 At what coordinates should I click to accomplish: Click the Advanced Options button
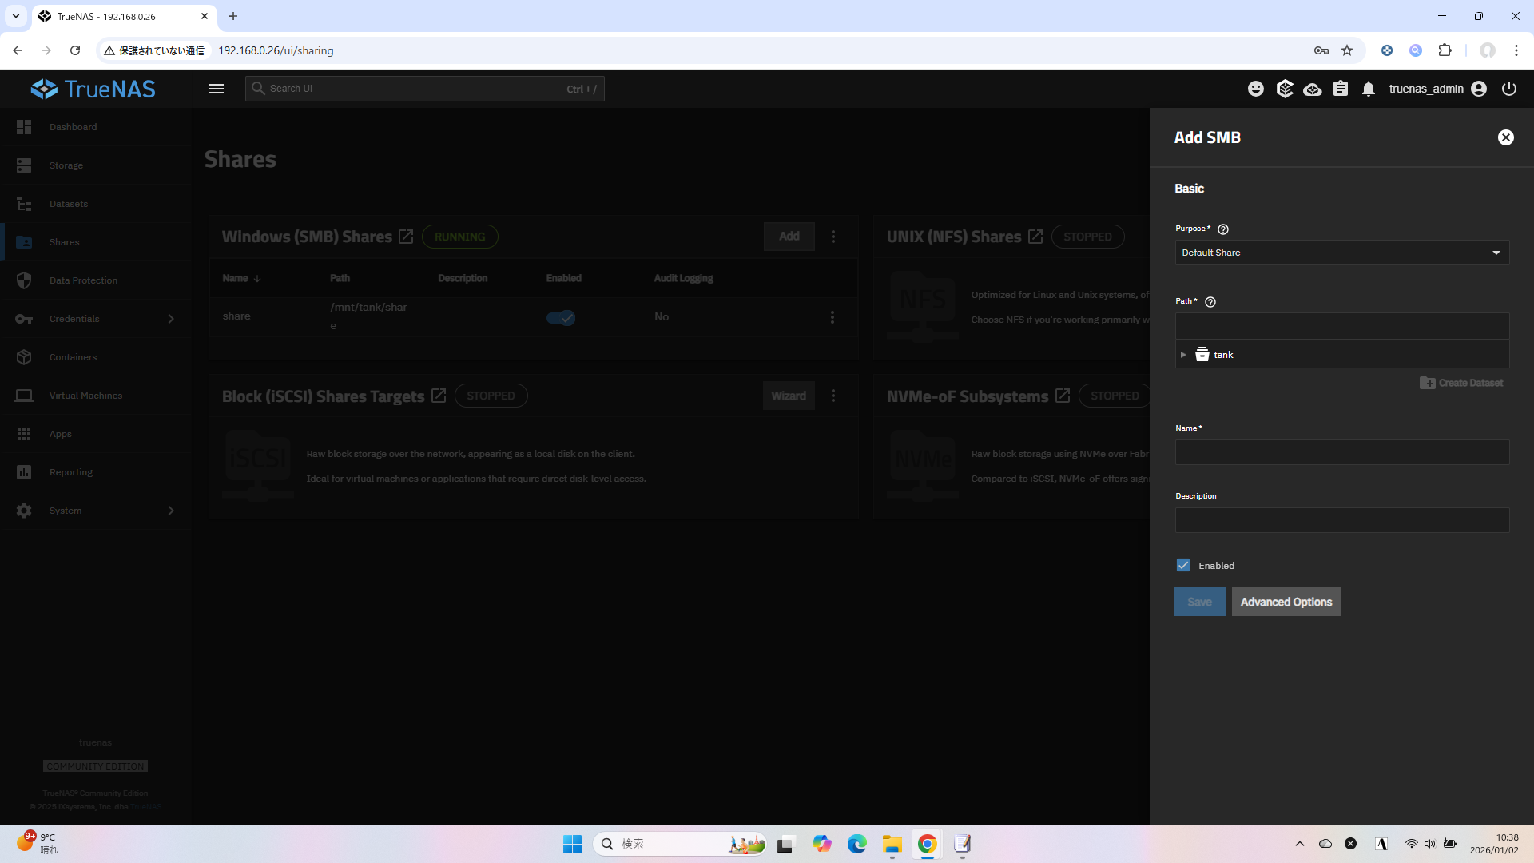1286,602
